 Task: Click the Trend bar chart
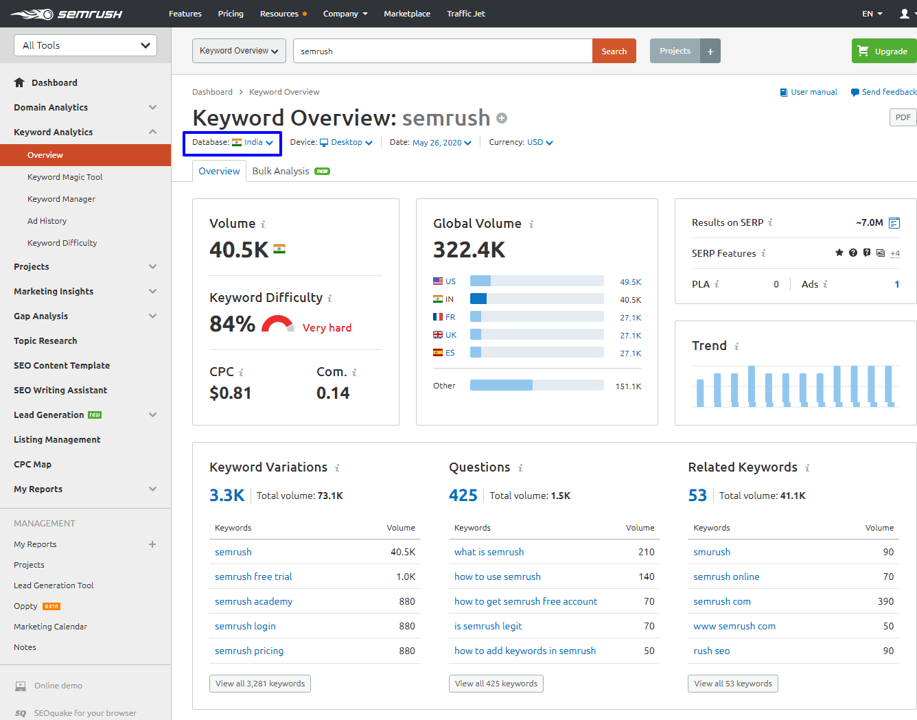pyautogui.click(x=796, y=386)
